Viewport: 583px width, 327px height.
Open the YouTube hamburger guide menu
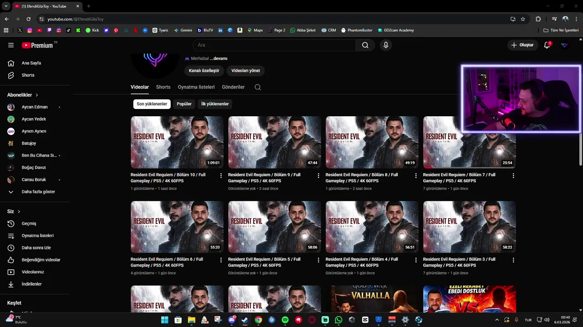11,45
